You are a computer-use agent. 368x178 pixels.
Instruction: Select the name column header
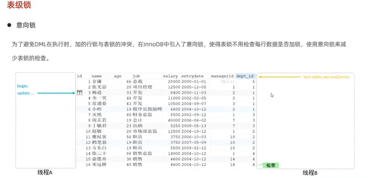coord(96,76)
